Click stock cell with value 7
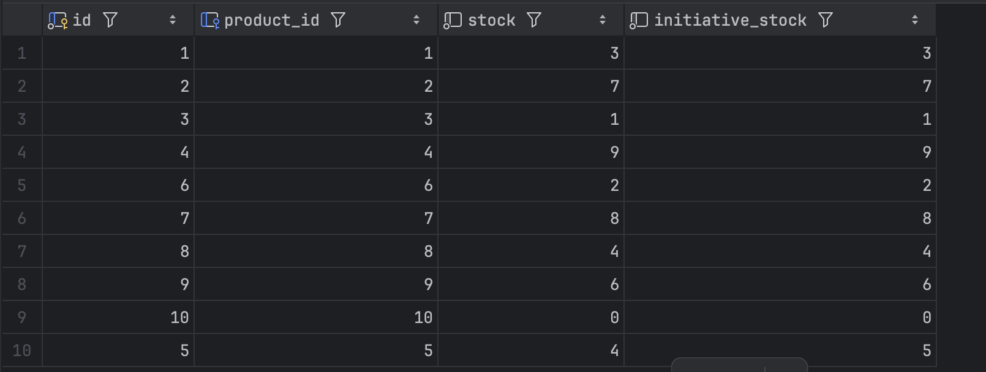986x372 pixels. pos(531,86)
